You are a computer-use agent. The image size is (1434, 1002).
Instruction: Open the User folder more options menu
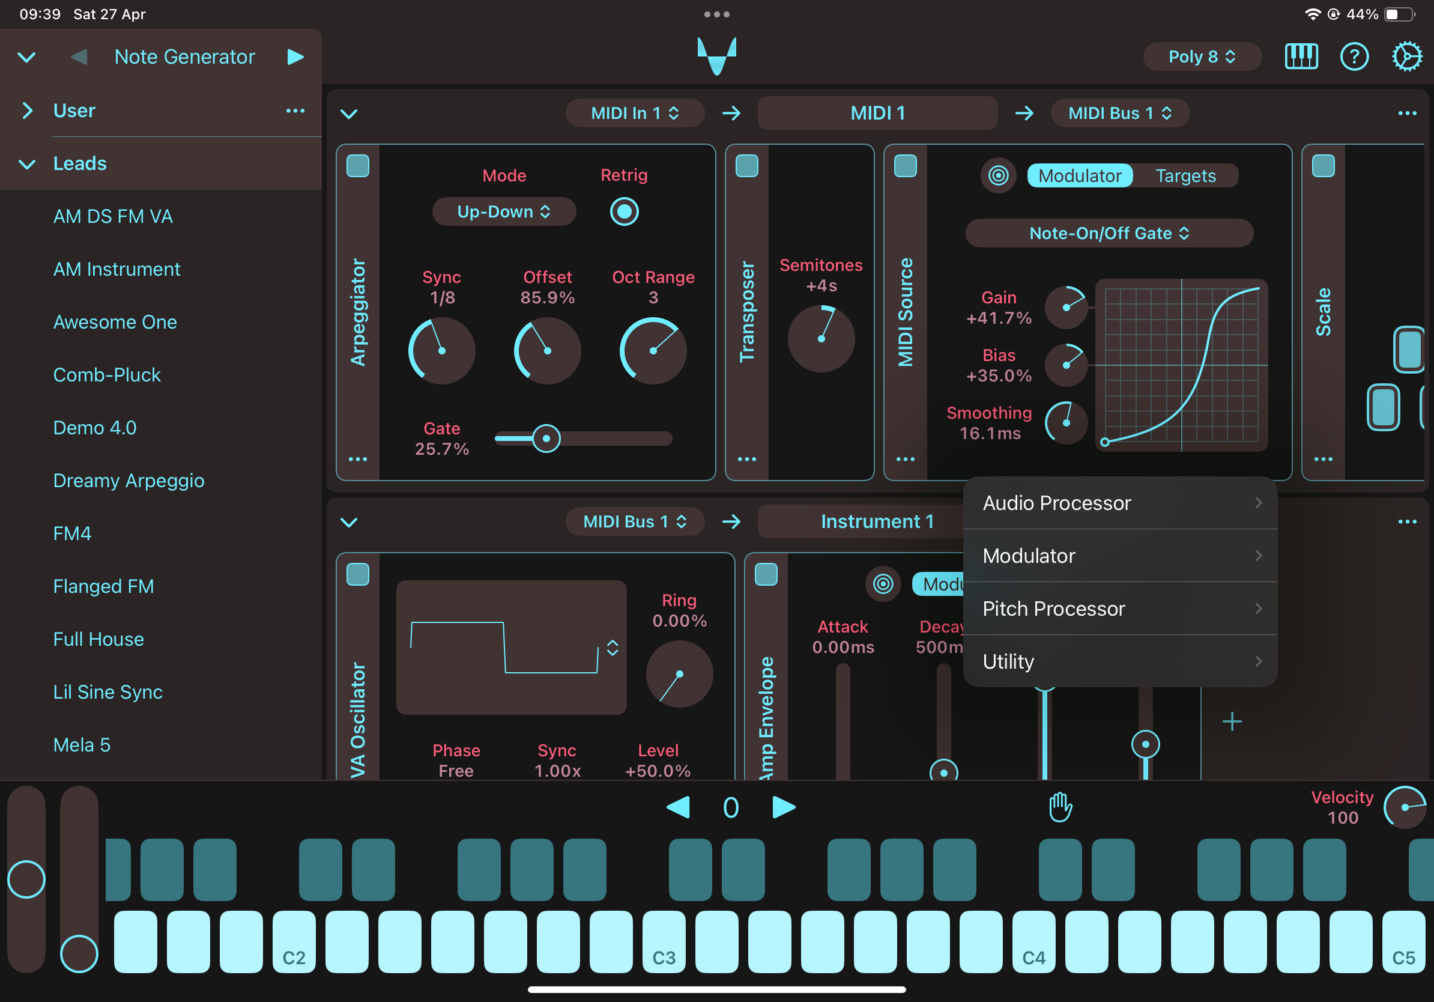[x=295, y=111]
